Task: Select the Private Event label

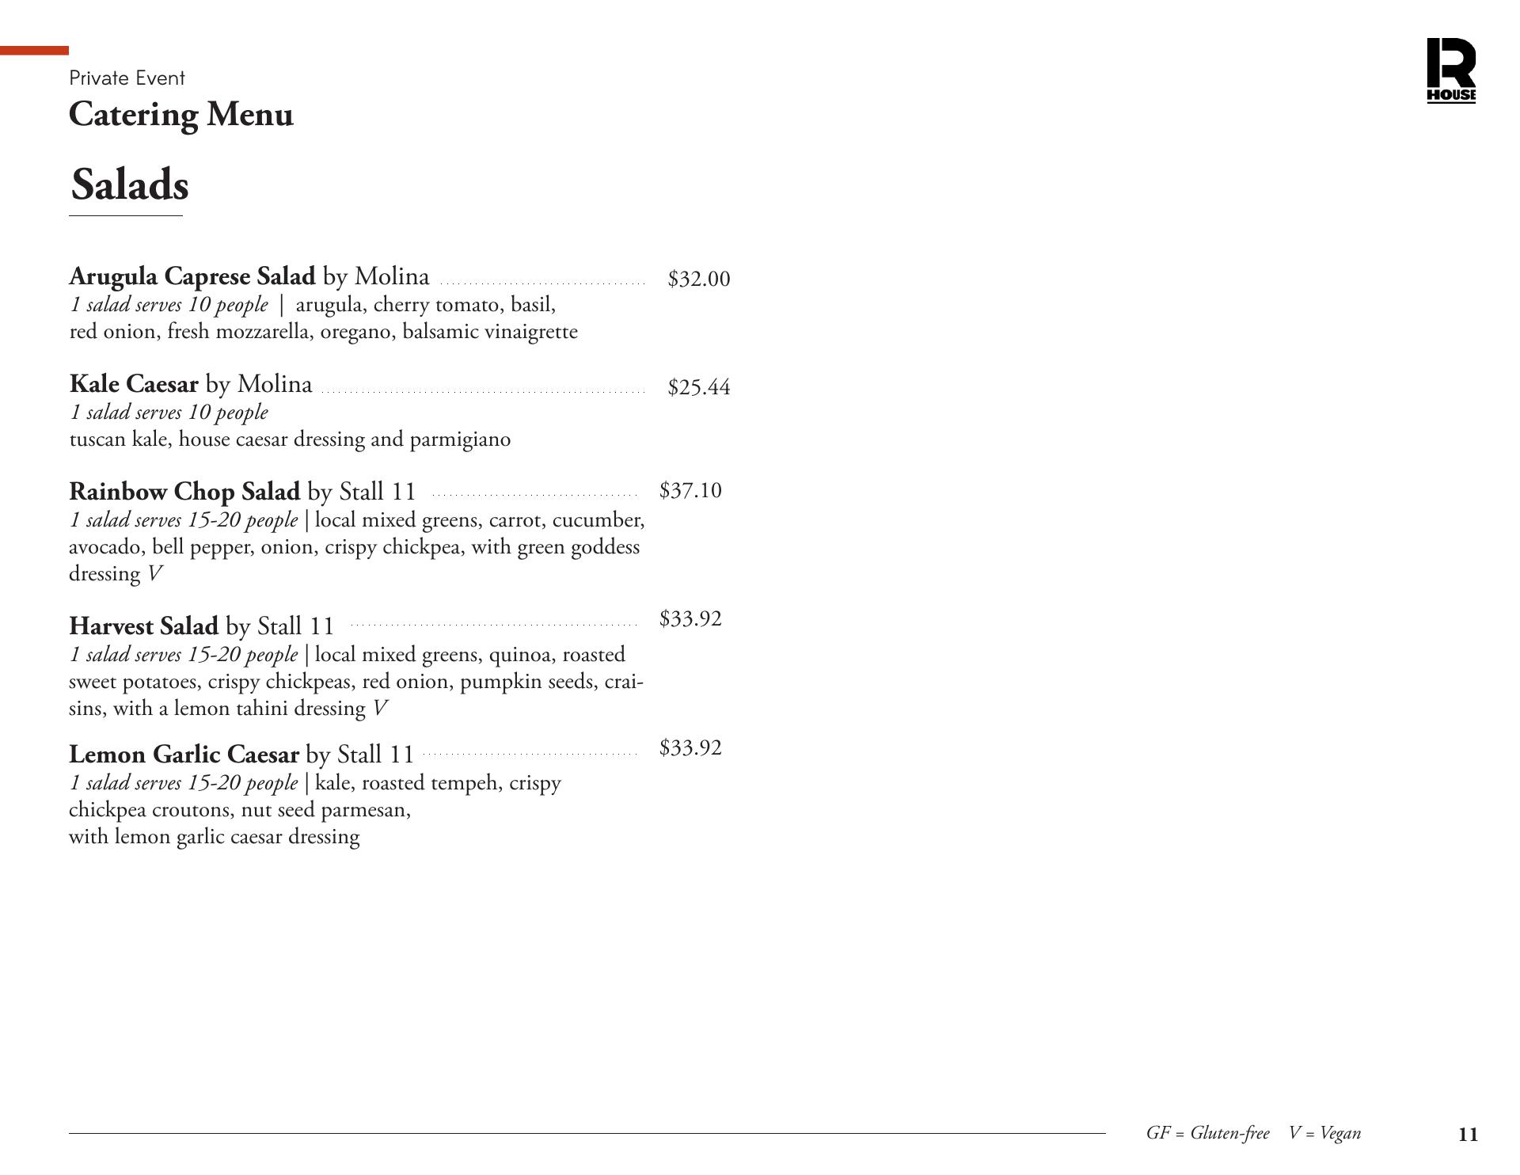Action: [127, 78]
